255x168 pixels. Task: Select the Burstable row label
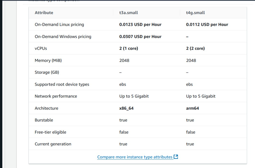tap(44, 120)
